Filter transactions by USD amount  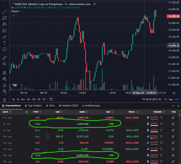(62, 112)
